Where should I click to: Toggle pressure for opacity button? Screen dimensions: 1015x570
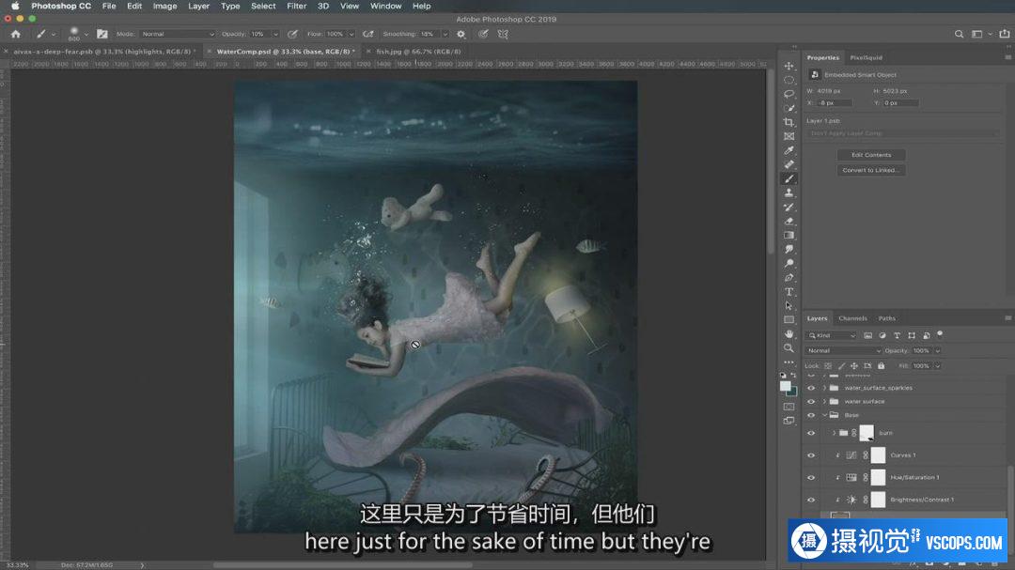point(292,35)
